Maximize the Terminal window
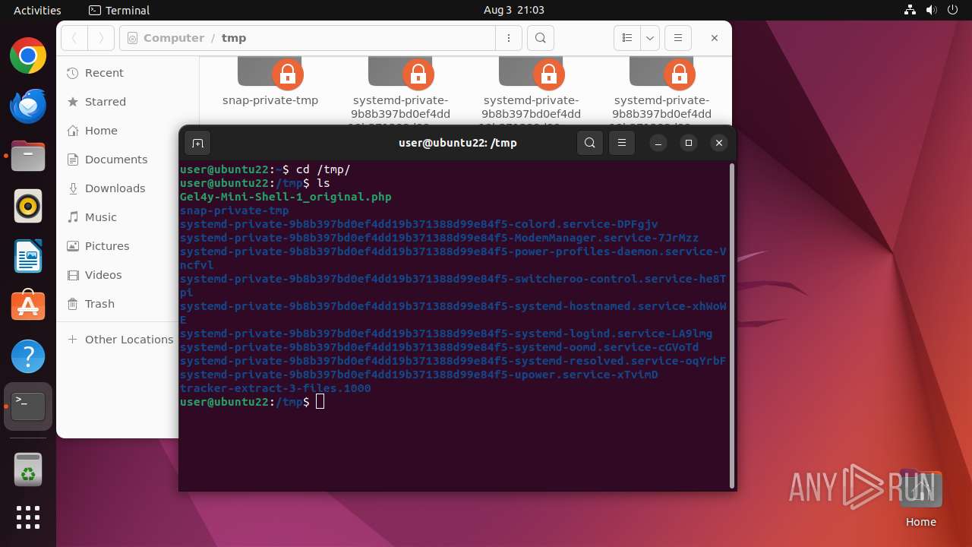972x547 pixels. point(689,143)
